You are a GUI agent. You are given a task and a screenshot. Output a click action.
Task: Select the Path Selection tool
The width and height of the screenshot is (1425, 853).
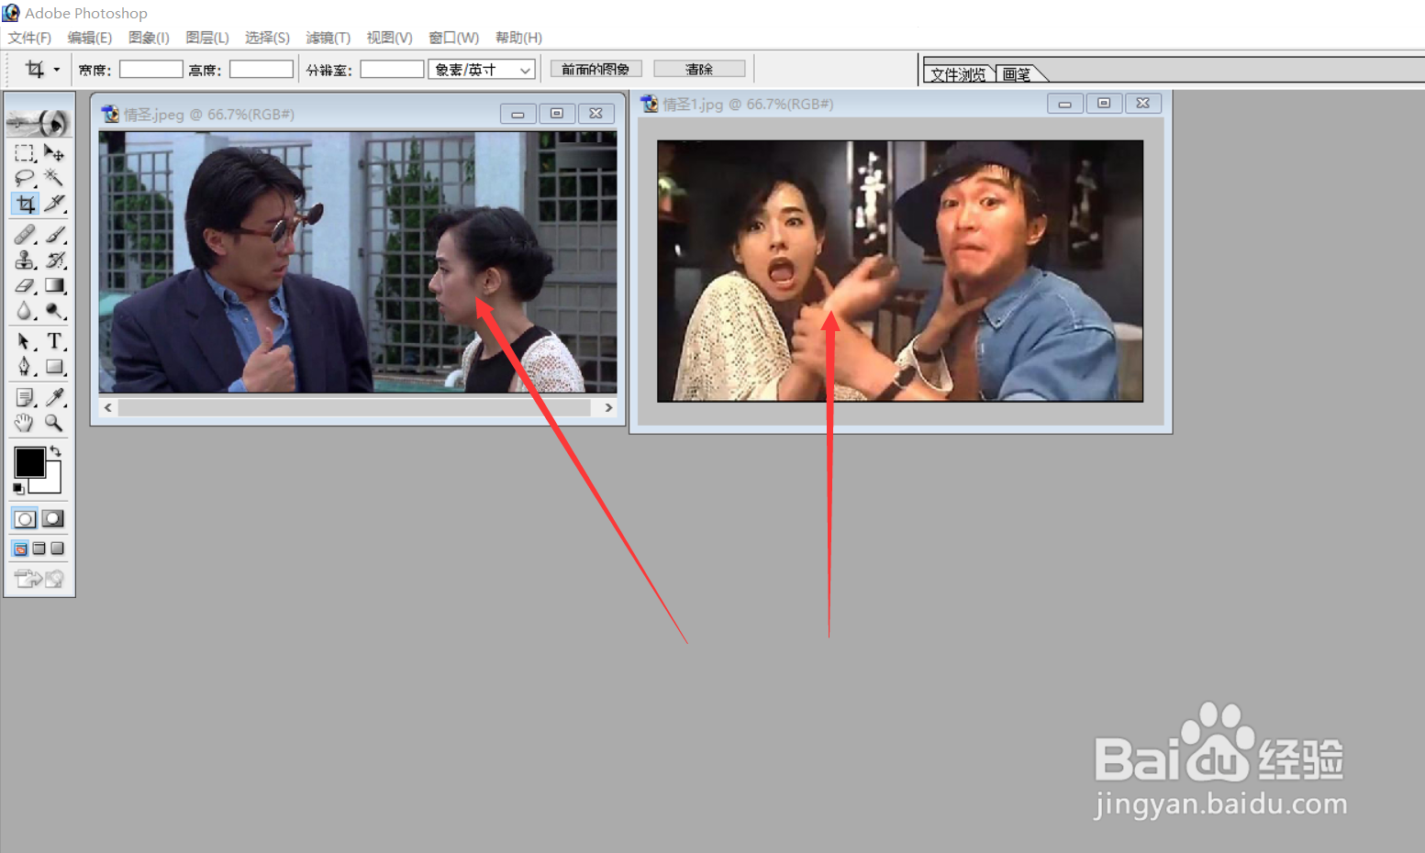[25, 342]
